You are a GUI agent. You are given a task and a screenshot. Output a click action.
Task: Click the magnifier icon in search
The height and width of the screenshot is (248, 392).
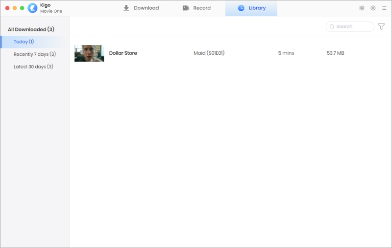(x=332, y=26)
